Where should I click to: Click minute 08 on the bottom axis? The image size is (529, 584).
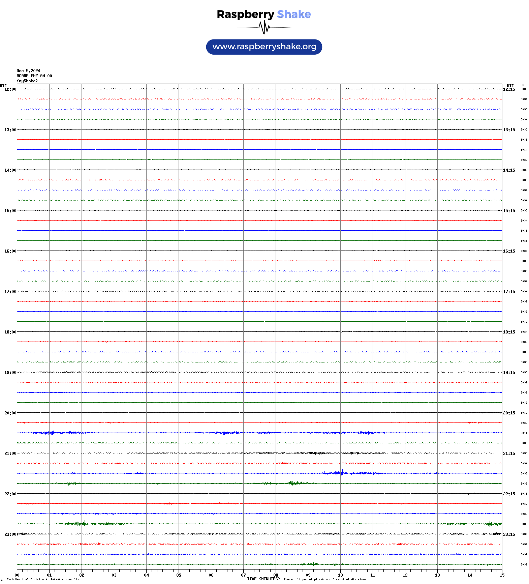276,575
